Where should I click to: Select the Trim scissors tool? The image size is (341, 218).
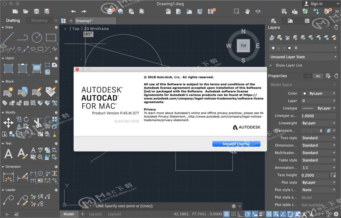(x=37, y=123)
